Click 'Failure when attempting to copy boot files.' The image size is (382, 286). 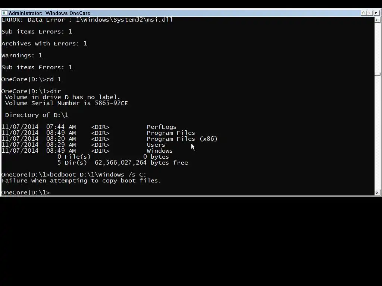81,181
